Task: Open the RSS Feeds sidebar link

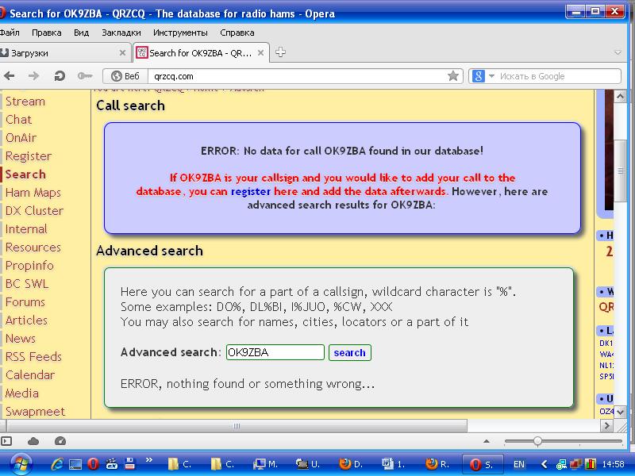Action: 33,356
